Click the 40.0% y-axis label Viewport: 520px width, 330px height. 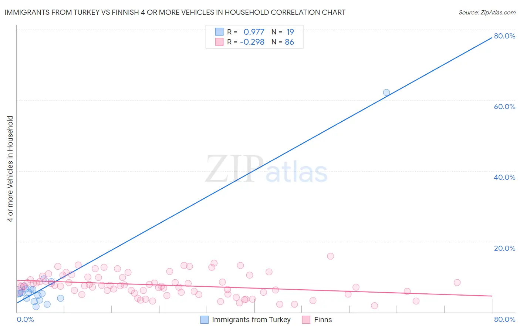(x=504, y=177)
